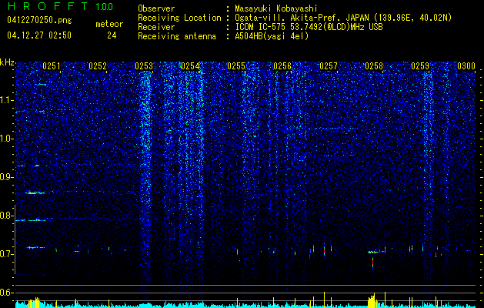The height and width of the screenshot is (308, 484).
Task: Click time marker 0256
Action: click(x=282, y=66)
